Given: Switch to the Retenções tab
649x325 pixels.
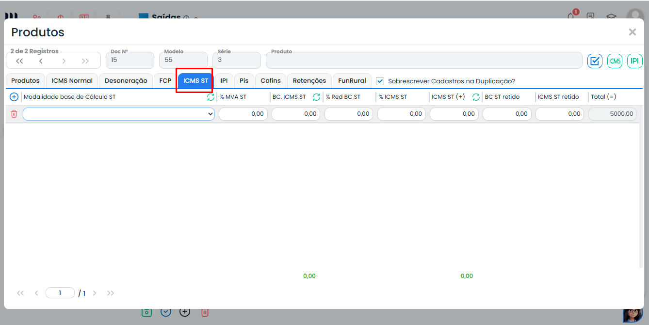Looking at the screenshot, I should pyautogui.click(x=309, y=81).
